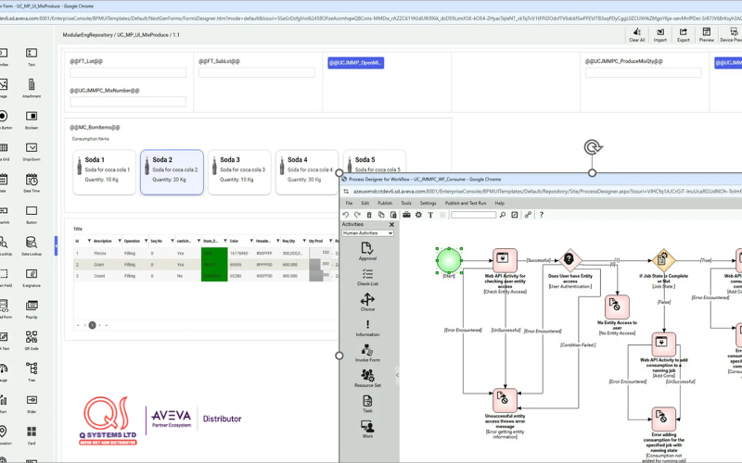Select the Data Lookup control in the palette

pos(32,245)
